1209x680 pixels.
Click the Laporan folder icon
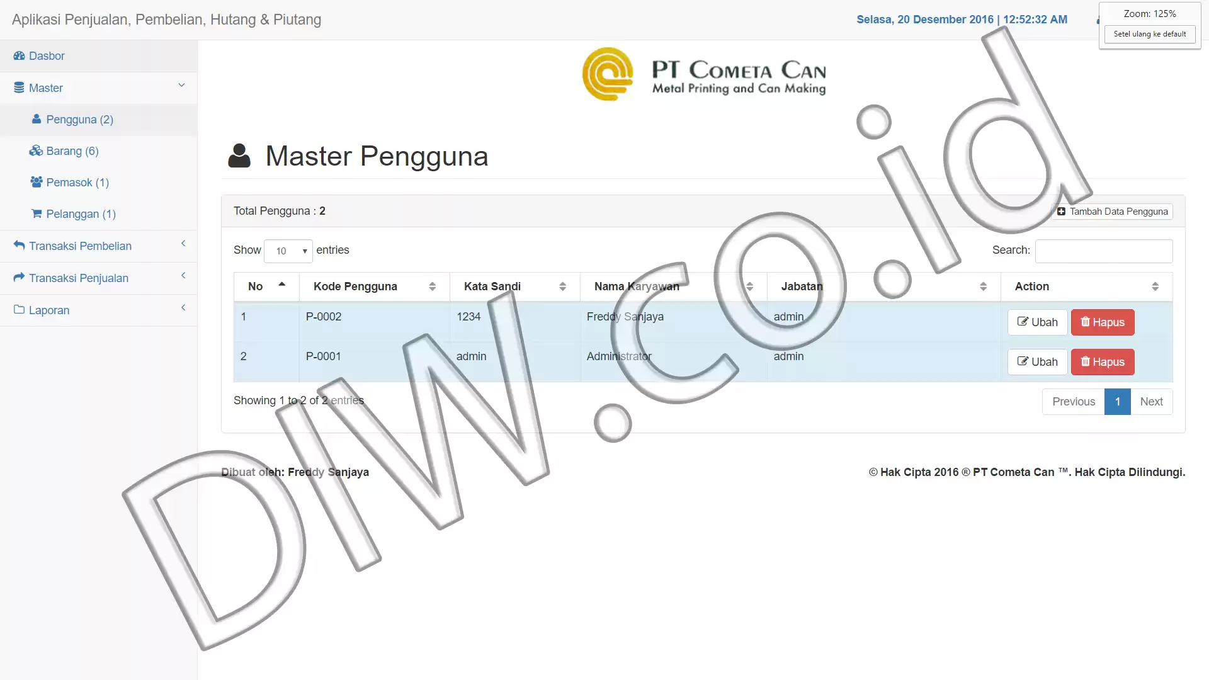click(19, 310)
